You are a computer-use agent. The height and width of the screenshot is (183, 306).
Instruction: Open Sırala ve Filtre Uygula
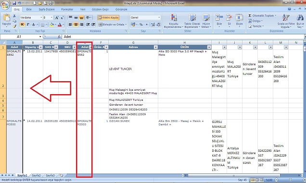tap(286, 21)
